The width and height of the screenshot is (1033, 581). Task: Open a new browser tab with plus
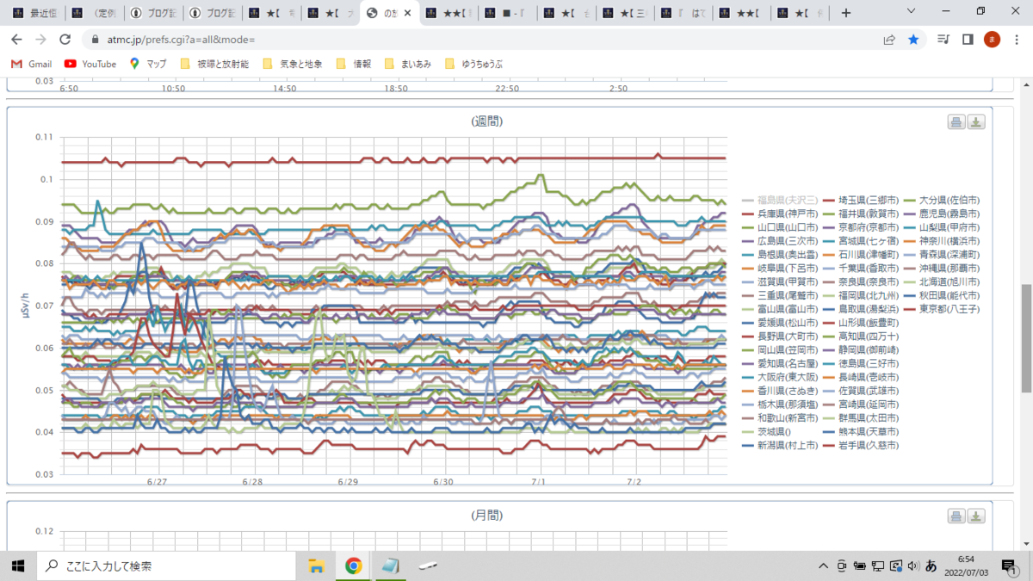[x=846, y=13]
